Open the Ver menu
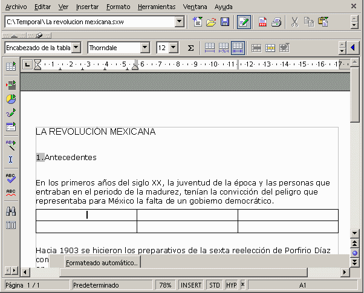The image size is (364, 293). (x=63, y=7)
